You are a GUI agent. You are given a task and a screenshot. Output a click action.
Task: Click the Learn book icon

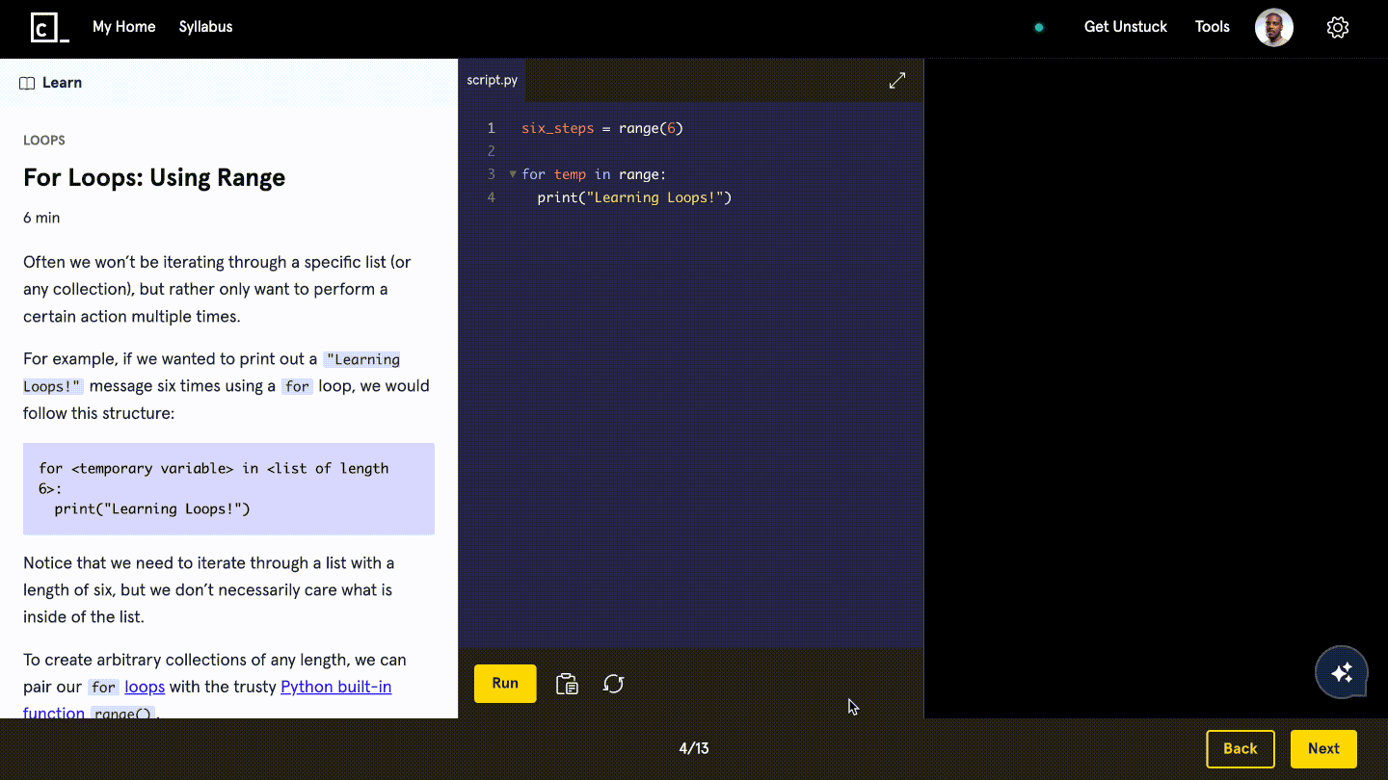tap(27, 83)
